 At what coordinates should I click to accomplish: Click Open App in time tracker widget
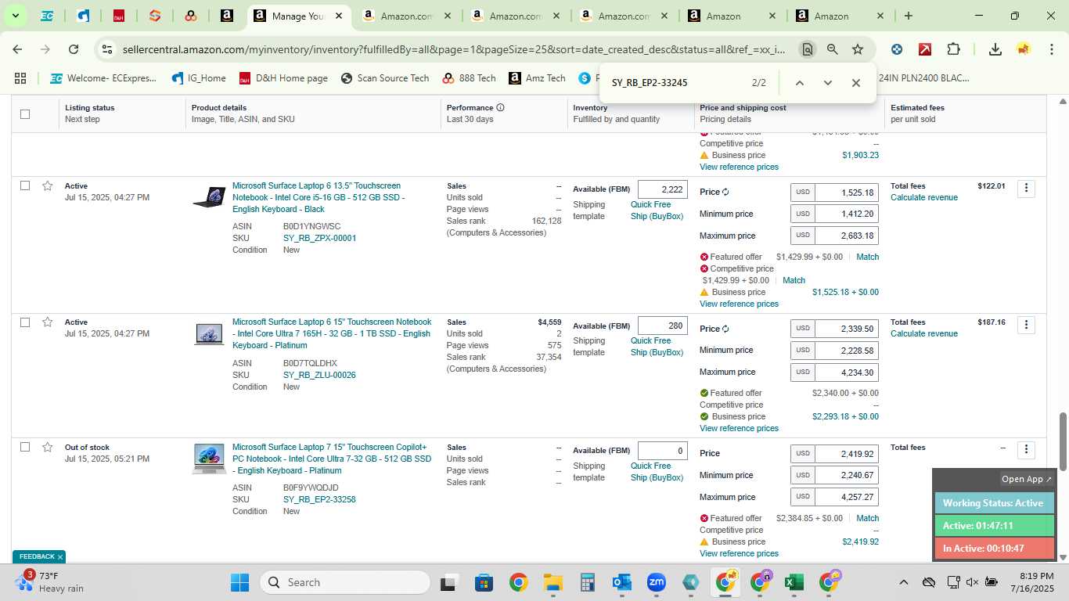[1027, 479]
